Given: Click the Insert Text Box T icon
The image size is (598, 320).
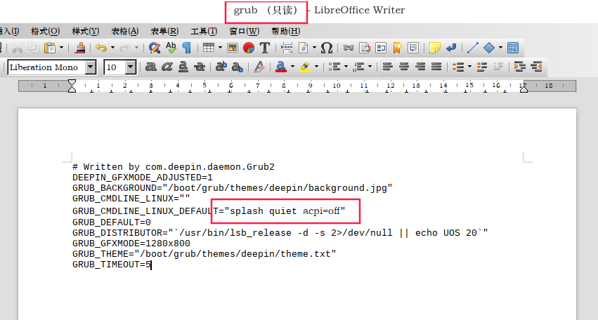Looking at the screenshot, I should pyautogui.click(x=265, y=48).
